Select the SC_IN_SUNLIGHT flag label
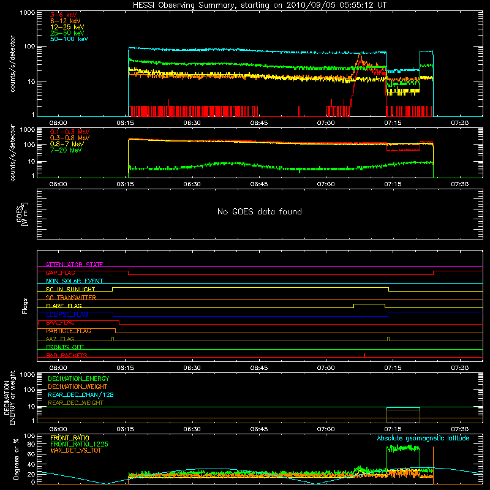 coord(70,289)
